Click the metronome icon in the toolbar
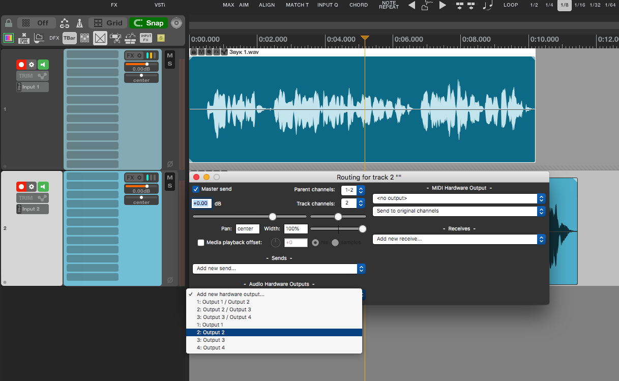Viewport: 619px width, 381px height. pos(80,23)
